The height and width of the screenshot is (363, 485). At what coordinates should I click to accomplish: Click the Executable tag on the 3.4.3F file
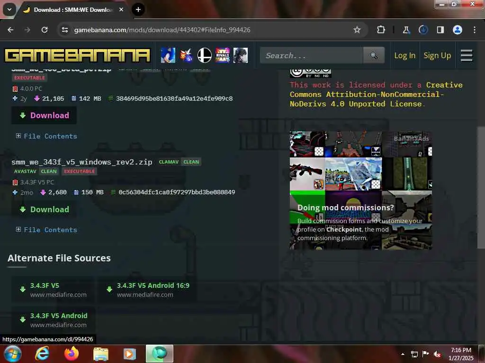(x=80, y=171)
